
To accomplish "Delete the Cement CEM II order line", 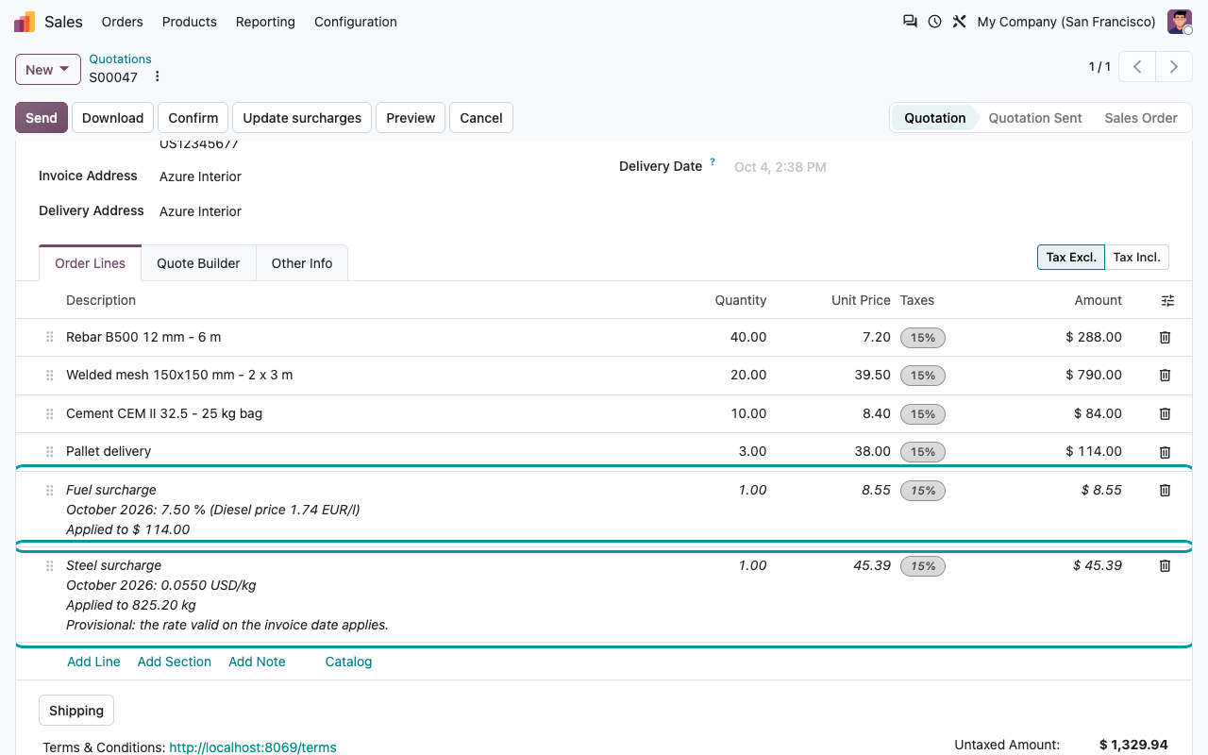I will (x=1165, y=414).
